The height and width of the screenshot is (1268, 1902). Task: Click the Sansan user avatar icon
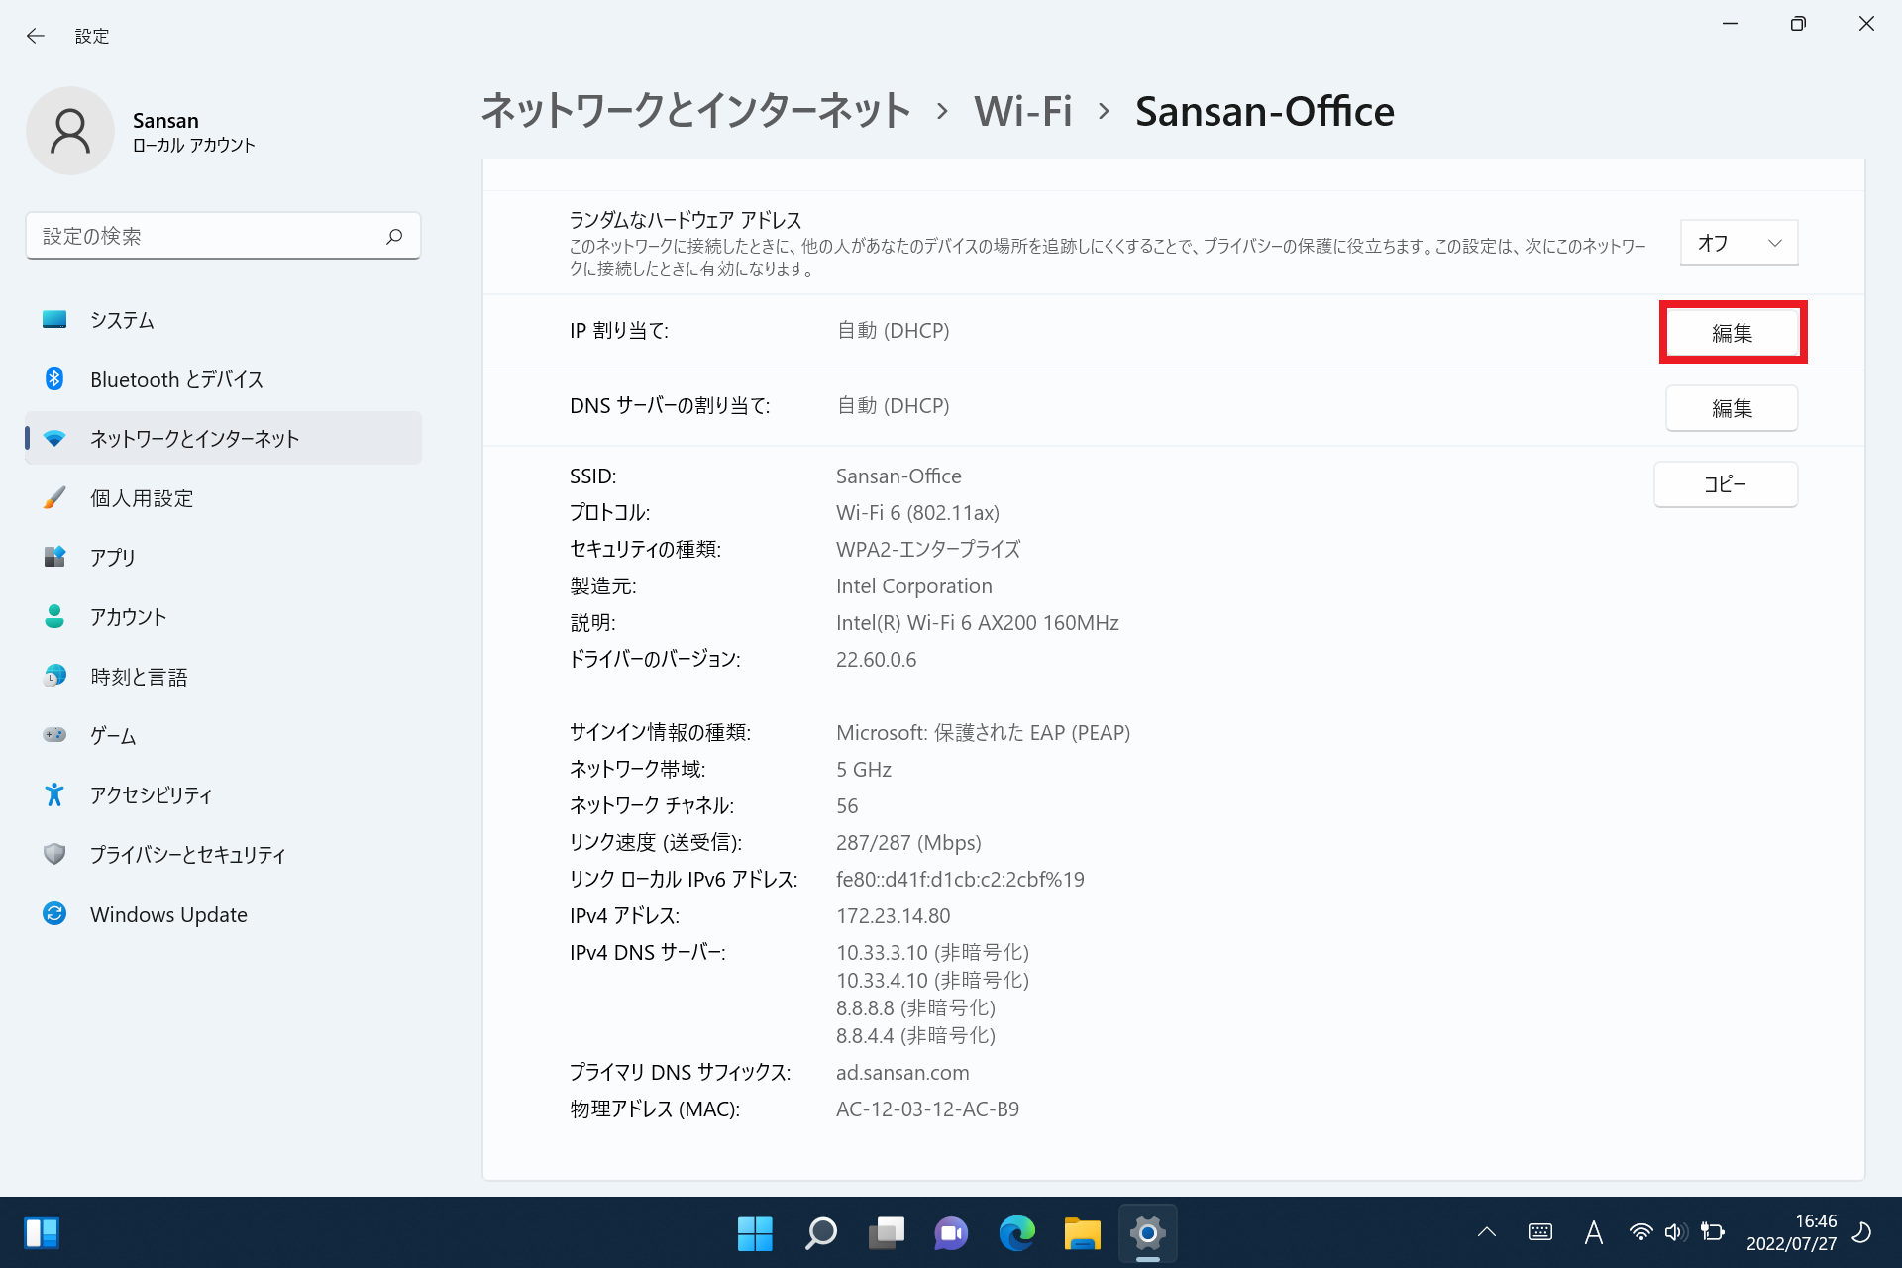click(x=70, y=131)
